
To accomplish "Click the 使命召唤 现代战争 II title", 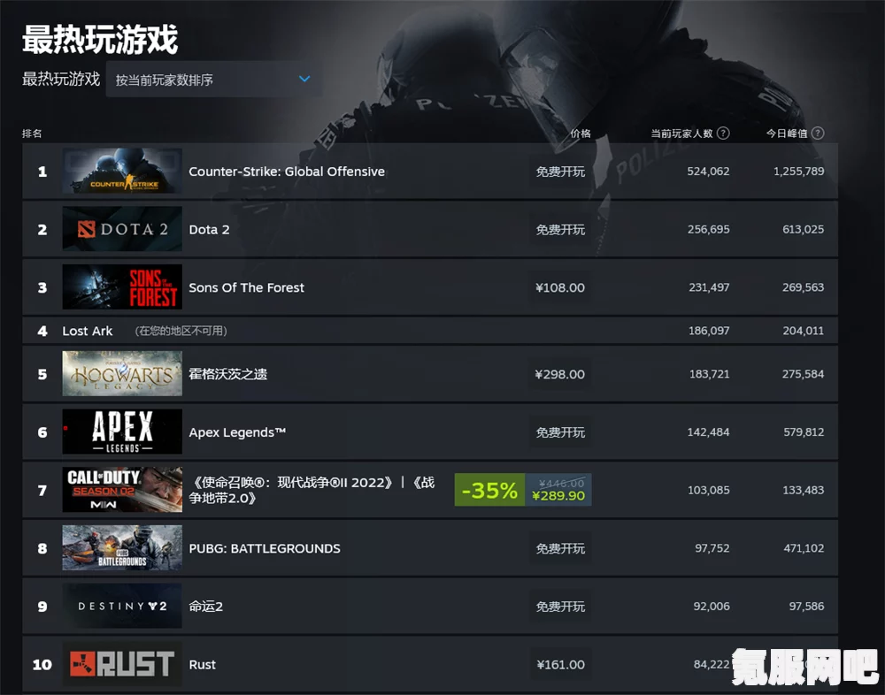I will pos(312,490).
